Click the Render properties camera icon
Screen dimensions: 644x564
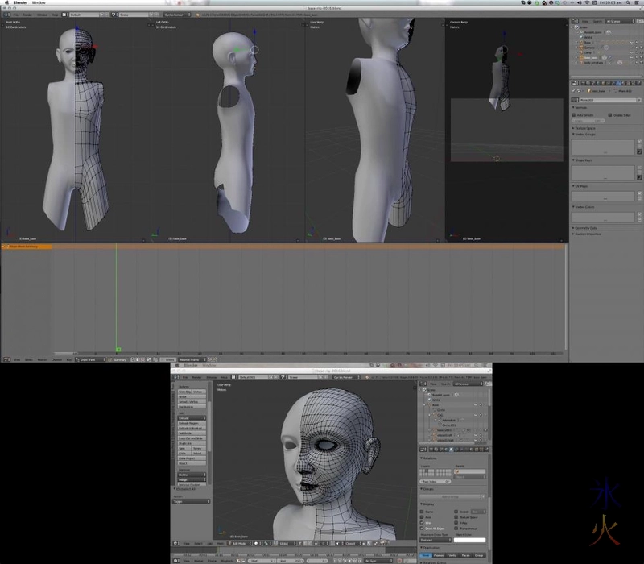tap(583, 82)
